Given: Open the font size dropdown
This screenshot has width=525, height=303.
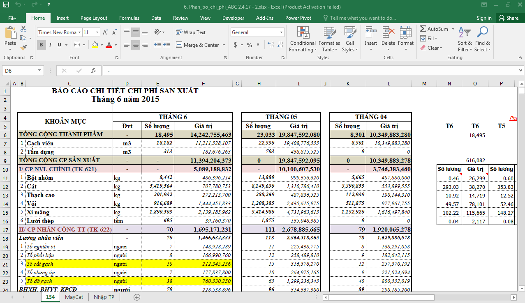Looking at the screenshot, I should click(x=97, y=32).
